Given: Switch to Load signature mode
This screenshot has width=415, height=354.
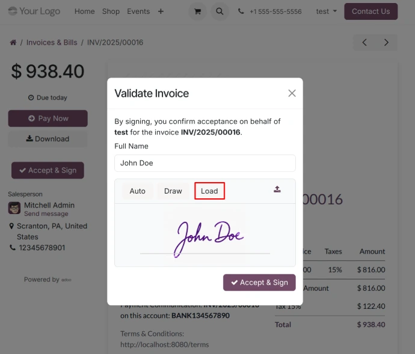Looking at the screenshot, I should [x=209, y=191].
